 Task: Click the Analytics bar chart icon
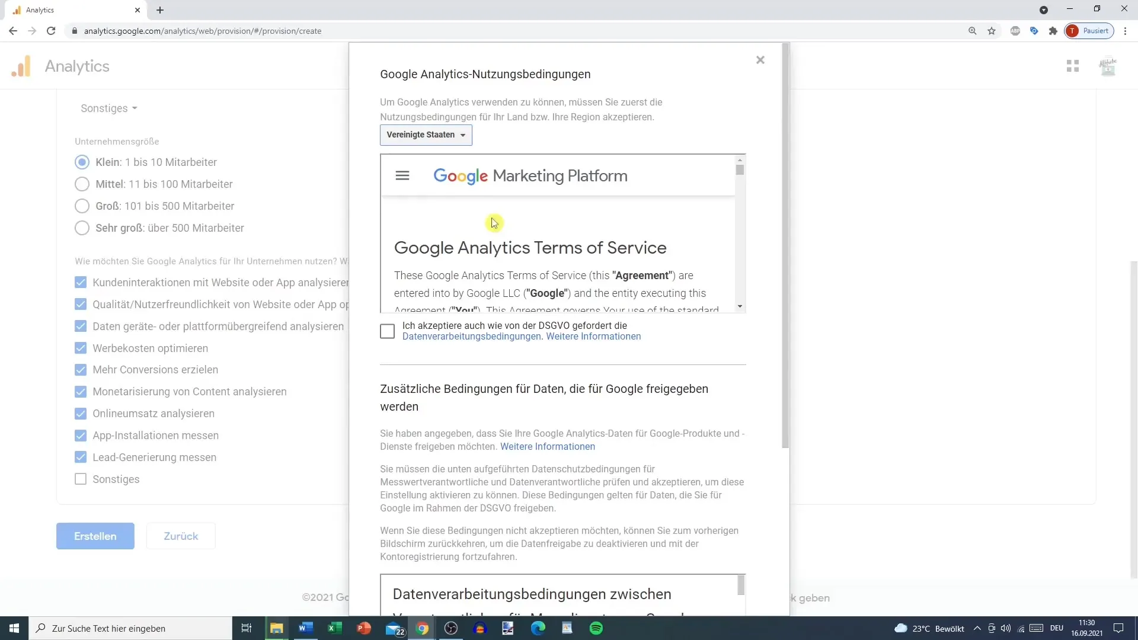click(22, 66)
